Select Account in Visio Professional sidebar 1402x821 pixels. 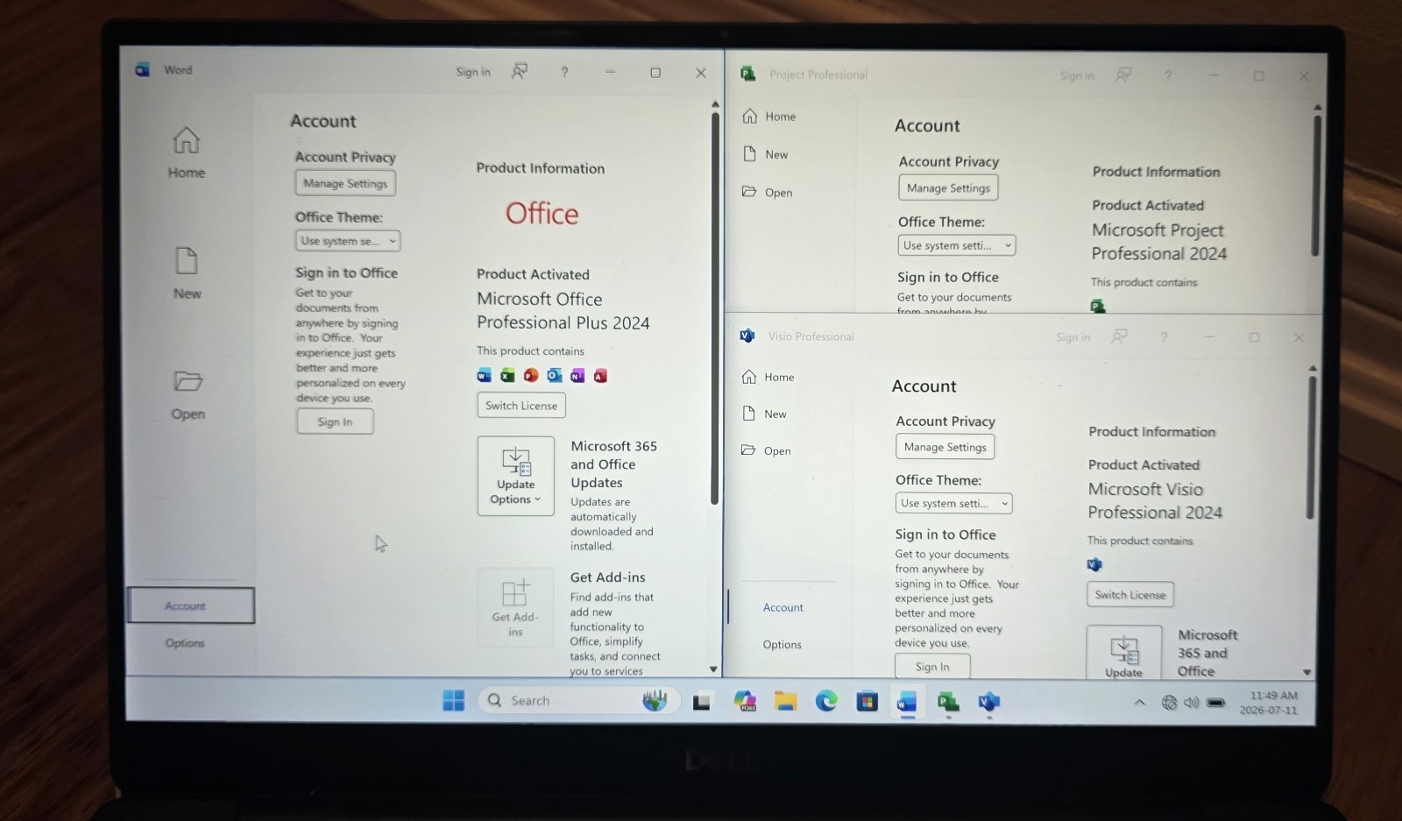pos(782,607)
